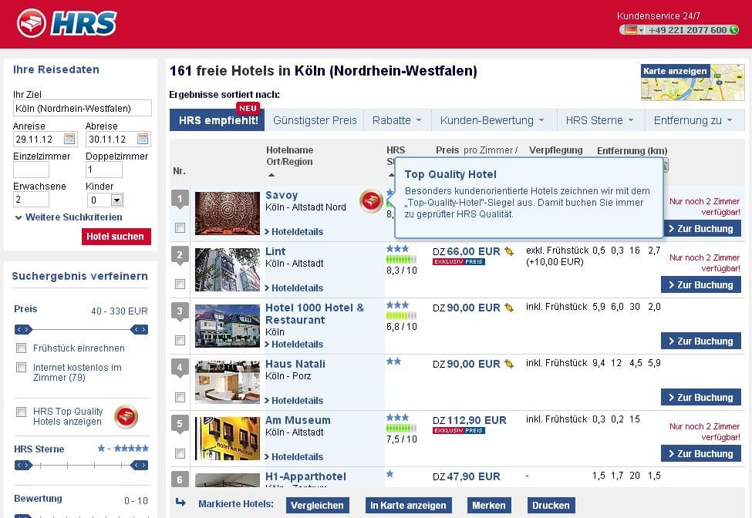752x518 pixels.
Task: Click the Savoy hotel photo
Action: [x=228, y=214]
